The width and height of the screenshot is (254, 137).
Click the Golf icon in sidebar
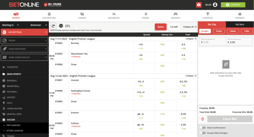click(x=4, y=103)
